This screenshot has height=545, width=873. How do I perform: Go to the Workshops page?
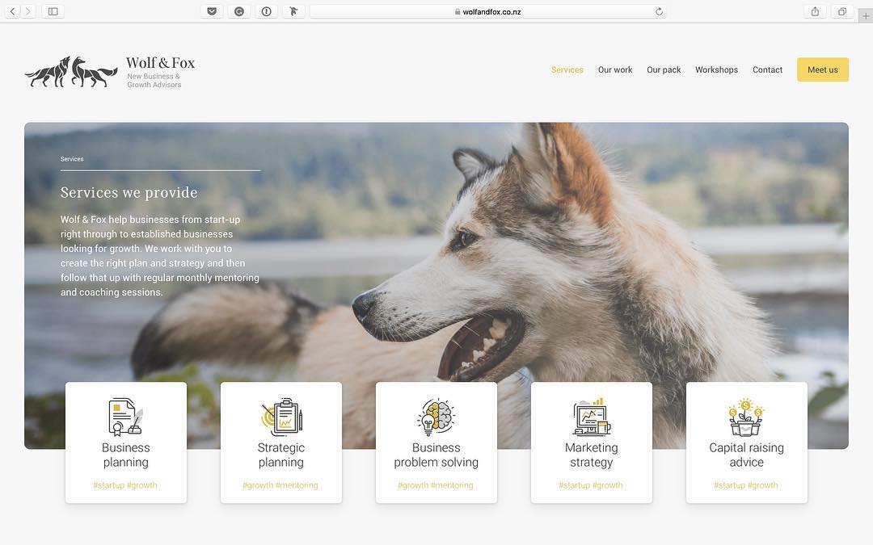(x=716, y=70)
